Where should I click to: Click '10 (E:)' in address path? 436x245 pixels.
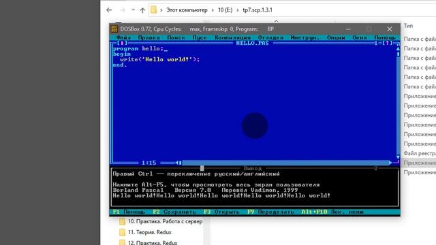click(225, 10)
